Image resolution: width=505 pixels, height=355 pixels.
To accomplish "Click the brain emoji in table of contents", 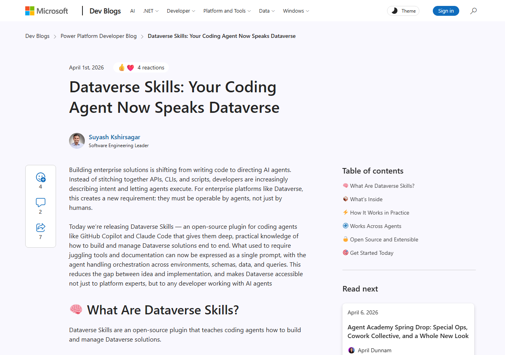I will [346, 185].
